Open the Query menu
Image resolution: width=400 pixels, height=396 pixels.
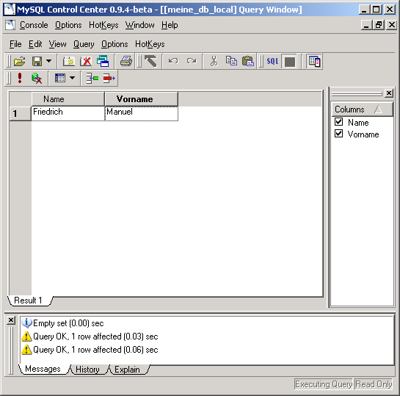click(84, 44)
